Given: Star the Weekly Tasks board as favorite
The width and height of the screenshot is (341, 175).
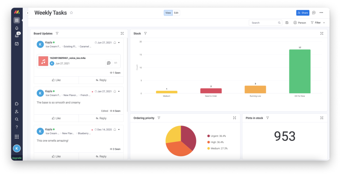Looking at the screenshot, I should [71, 13].
